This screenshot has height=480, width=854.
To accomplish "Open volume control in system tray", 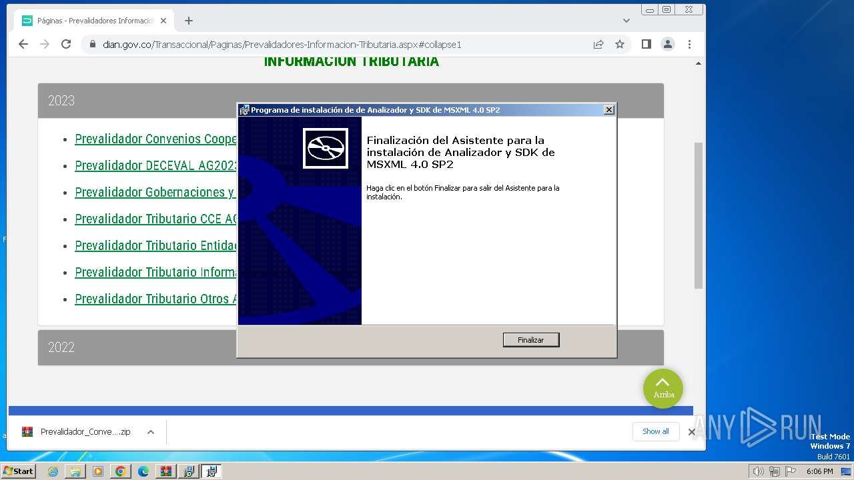I will coord(759,471).
